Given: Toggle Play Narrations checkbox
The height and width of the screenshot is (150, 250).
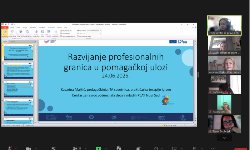Looking at the screenshot, I should 61,31.
